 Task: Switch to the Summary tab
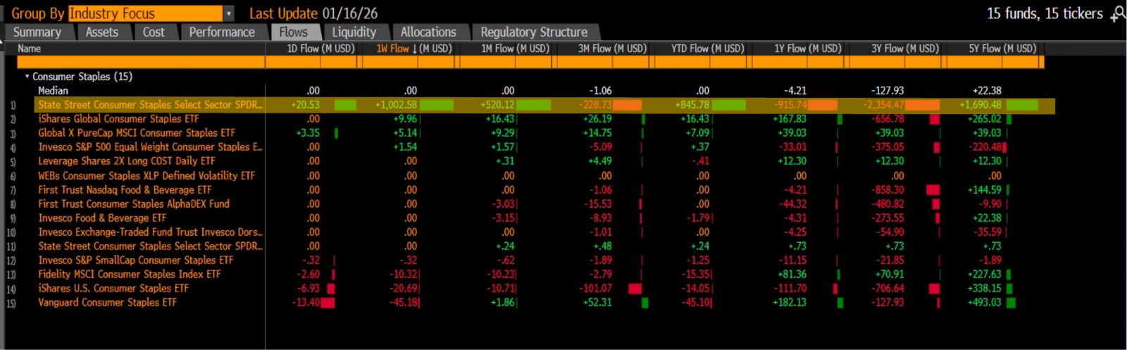click(37, 32)
